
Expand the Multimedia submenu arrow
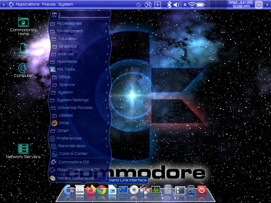(x=106, y=62)
